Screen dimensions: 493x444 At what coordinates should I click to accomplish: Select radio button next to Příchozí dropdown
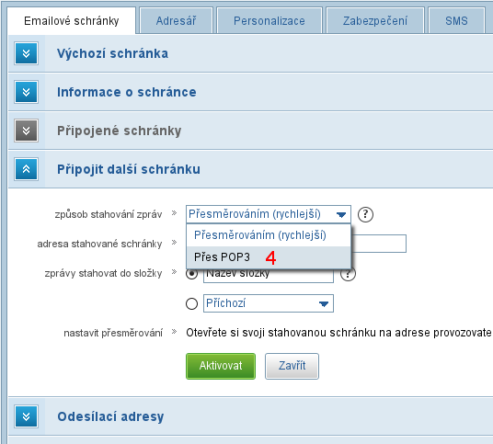click(191, 303)
